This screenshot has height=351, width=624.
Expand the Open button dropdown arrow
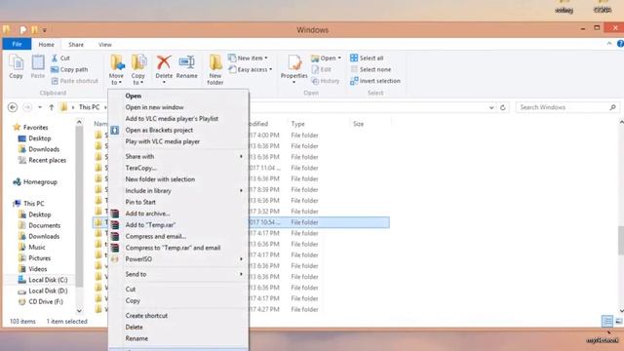tap(339, 58)
